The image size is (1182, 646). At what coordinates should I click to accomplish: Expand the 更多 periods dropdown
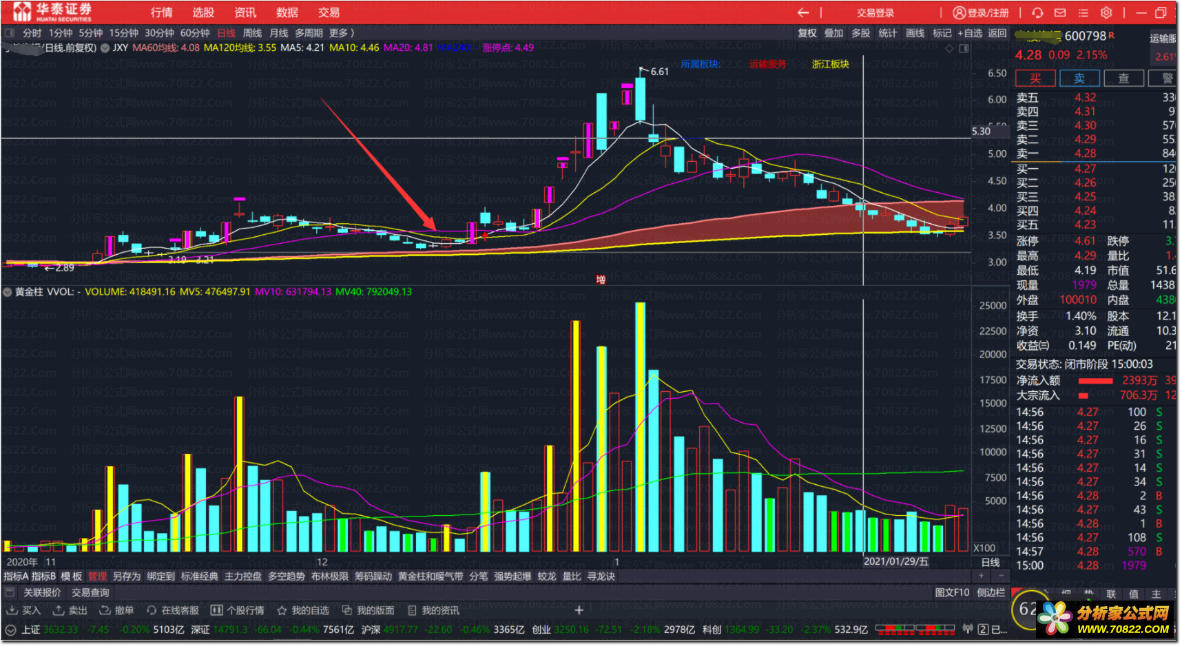(342, 33)
